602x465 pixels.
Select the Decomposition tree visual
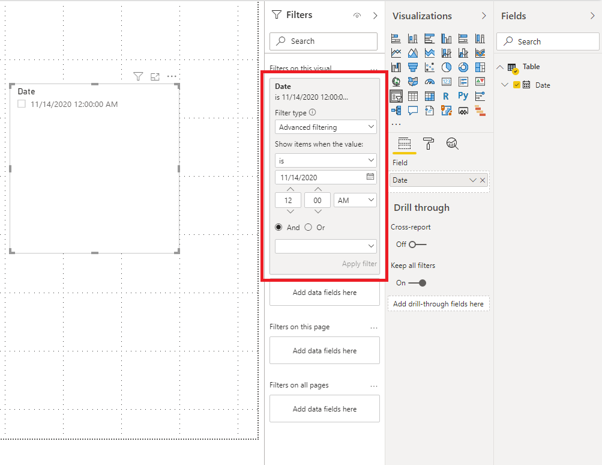click(x=396, y=111)
